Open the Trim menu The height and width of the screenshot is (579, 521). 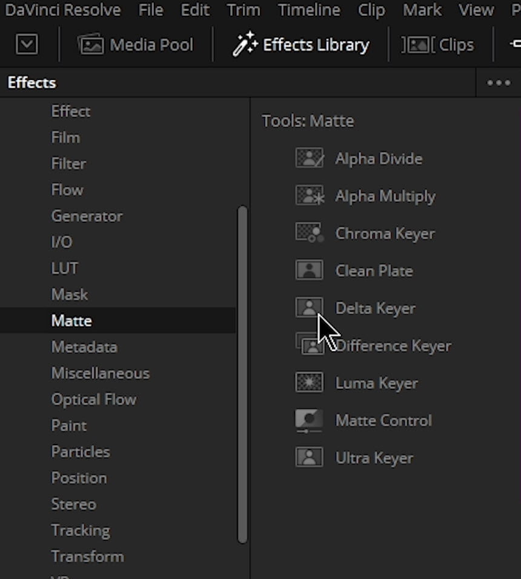coord(244,10)
